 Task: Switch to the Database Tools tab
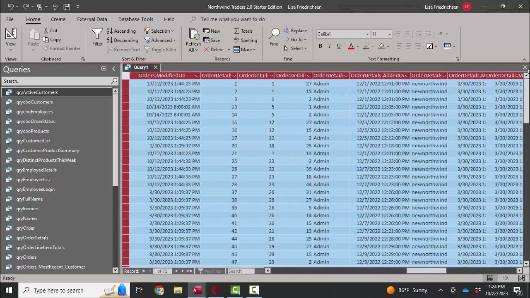(136, 19)
